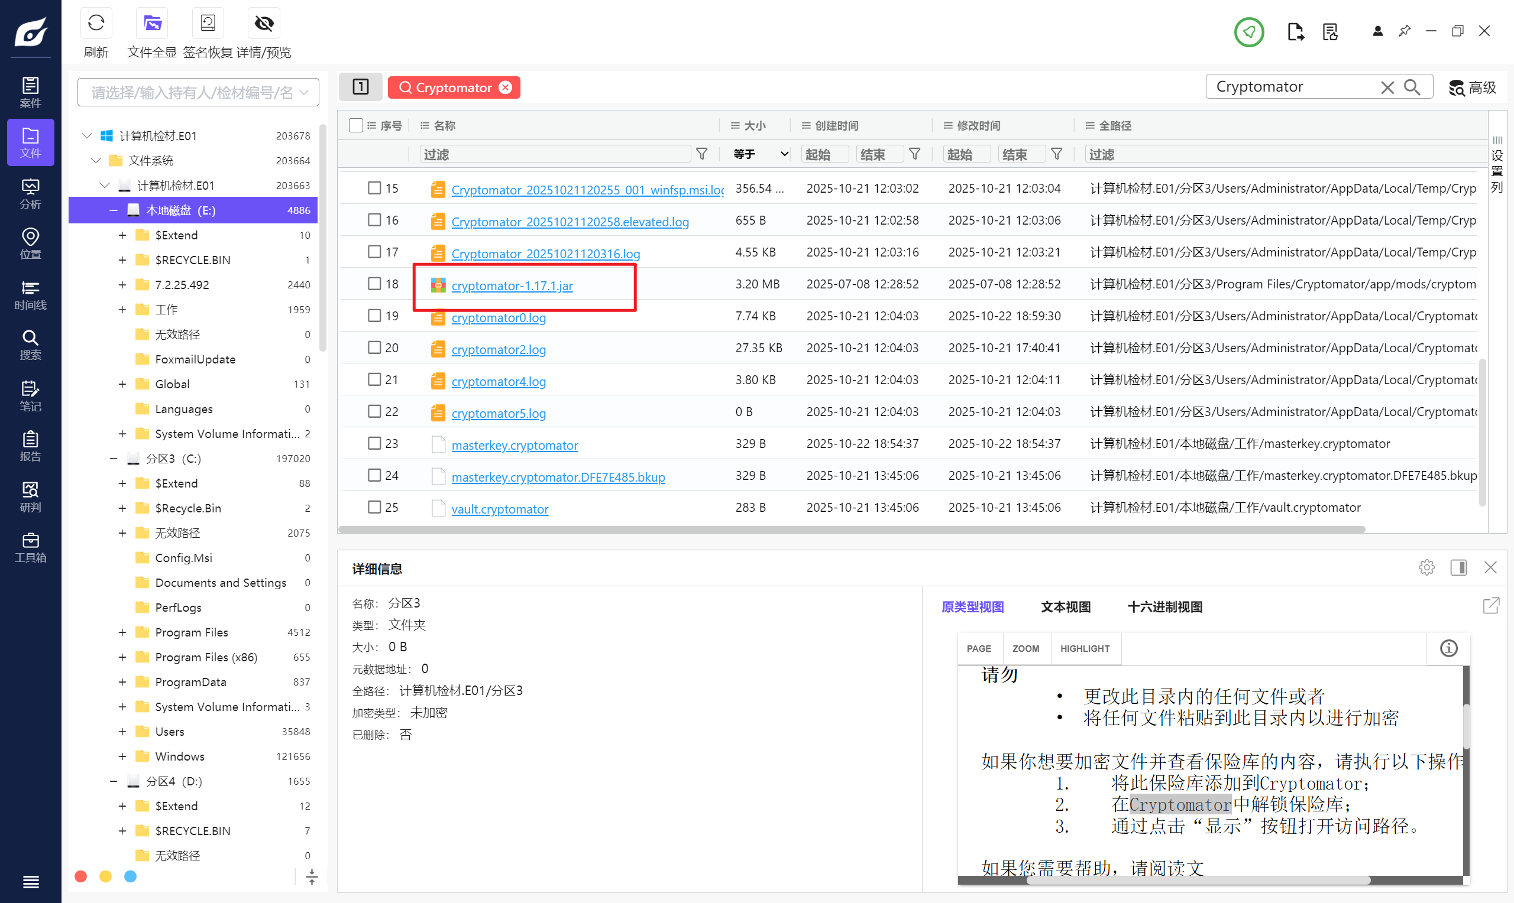The width and height of the screenshot is (1514, 903).
Task: Toggle the select-all header checkbox
Action: tap(355, 125)
